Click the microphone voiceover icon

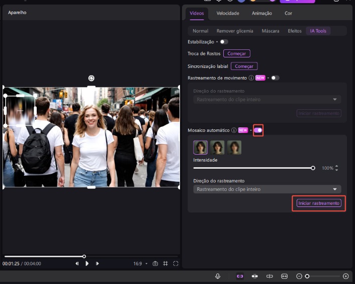click(218, 276)
